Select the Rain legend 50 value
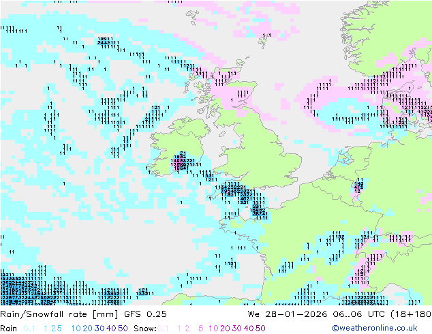This screenshot has width=432, height=334. (123, 329)
